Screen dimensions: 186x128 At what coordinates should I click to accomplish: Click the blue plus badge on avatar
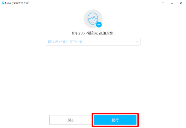click(99, 25)
